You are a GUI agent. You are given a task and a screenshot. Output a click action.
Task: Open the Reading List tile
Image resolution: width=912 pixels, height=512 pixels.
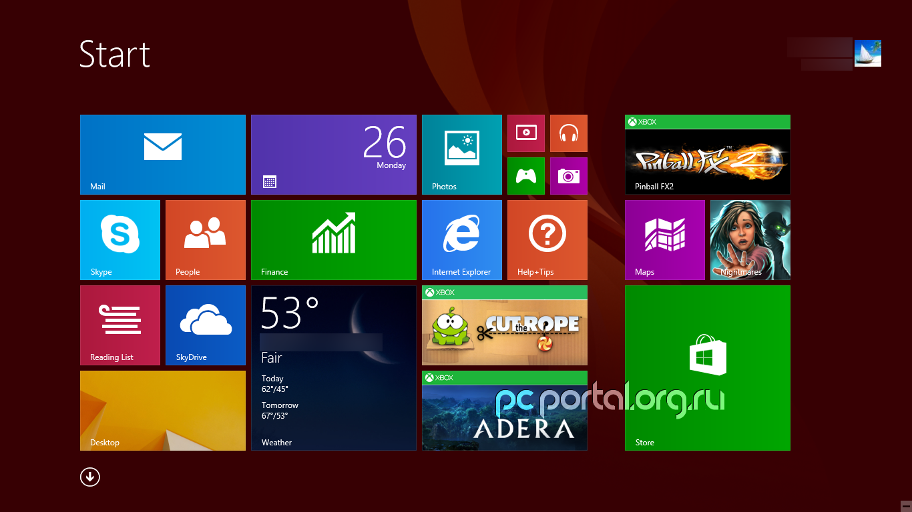(120, 325)
